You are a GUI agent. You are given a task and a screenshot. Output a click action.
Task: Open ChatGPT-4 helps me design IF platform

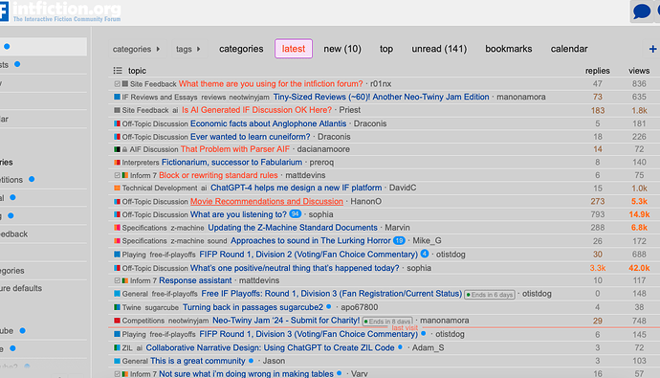point(296,188)
